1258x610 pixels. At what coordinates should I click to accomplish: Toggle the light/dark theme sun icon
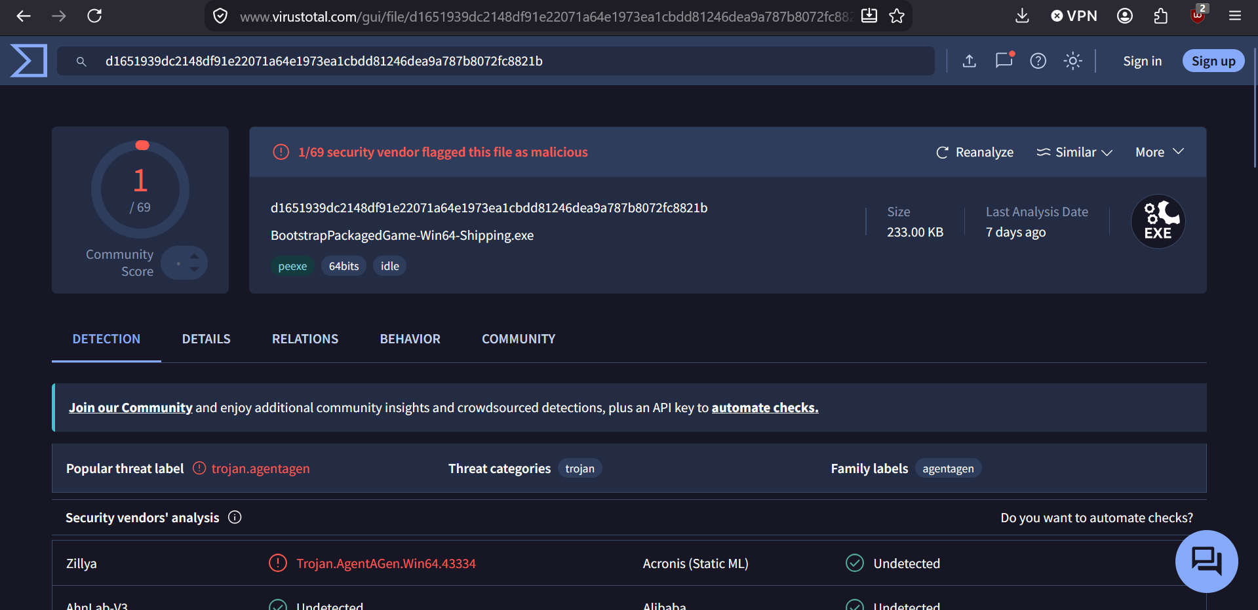tap(1073, 61)
